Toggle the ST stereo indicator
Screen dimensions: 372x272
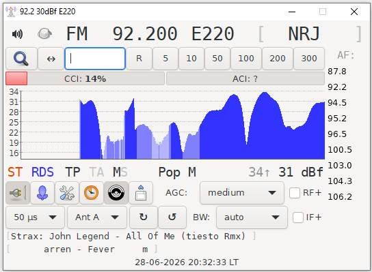pos(15,172)
